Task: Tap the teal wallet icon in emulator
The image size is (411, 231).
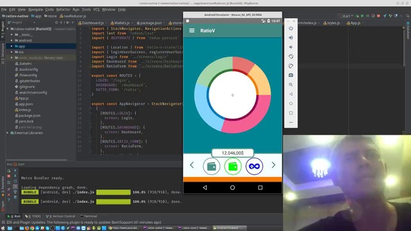Action: (211, 166)
